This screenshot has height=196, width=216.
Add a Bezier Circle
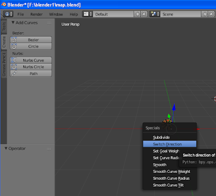click(x=31, y=46)
